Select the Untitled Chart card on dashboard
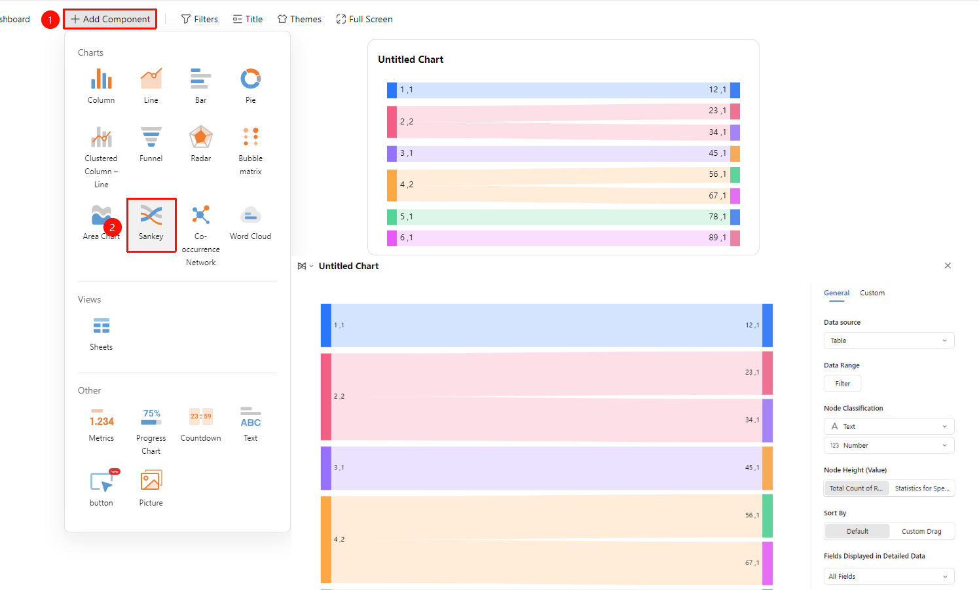 click(563, 147)
